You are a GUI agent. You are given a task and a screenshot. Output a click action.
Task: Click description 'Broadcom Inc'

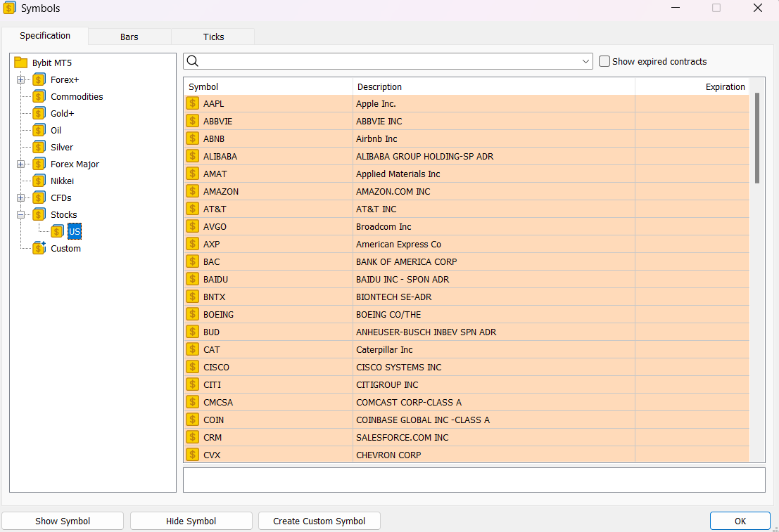point(384,226)
